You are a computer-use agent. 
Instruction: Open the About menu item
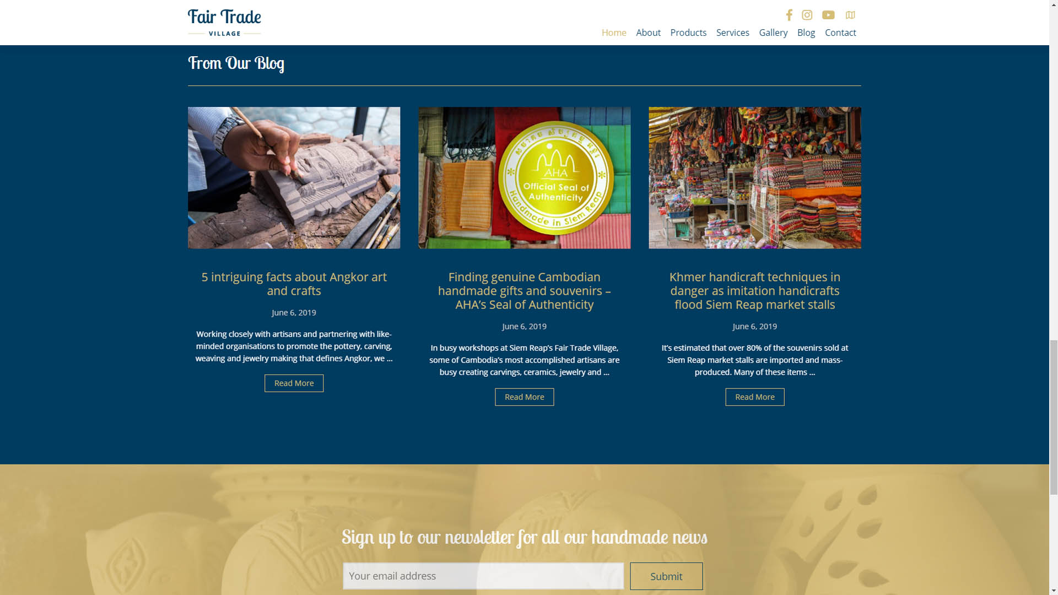648,33
